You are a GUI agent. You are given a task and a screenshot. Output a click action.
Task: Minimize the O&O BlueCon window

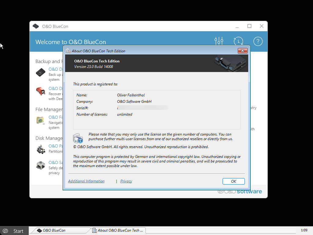tap(237, 26)
